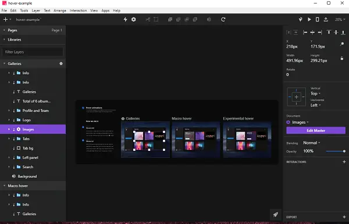Toggle the aspect ratio lock

[x=342, y=59]
